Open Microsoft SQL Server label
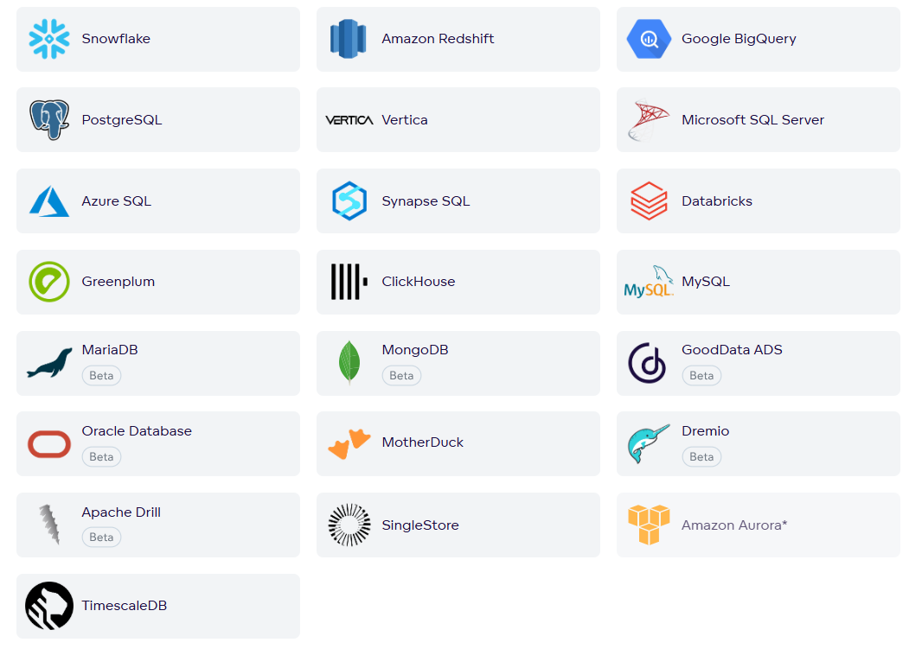This screenshot has width=922, height=649. click(752, 120)
